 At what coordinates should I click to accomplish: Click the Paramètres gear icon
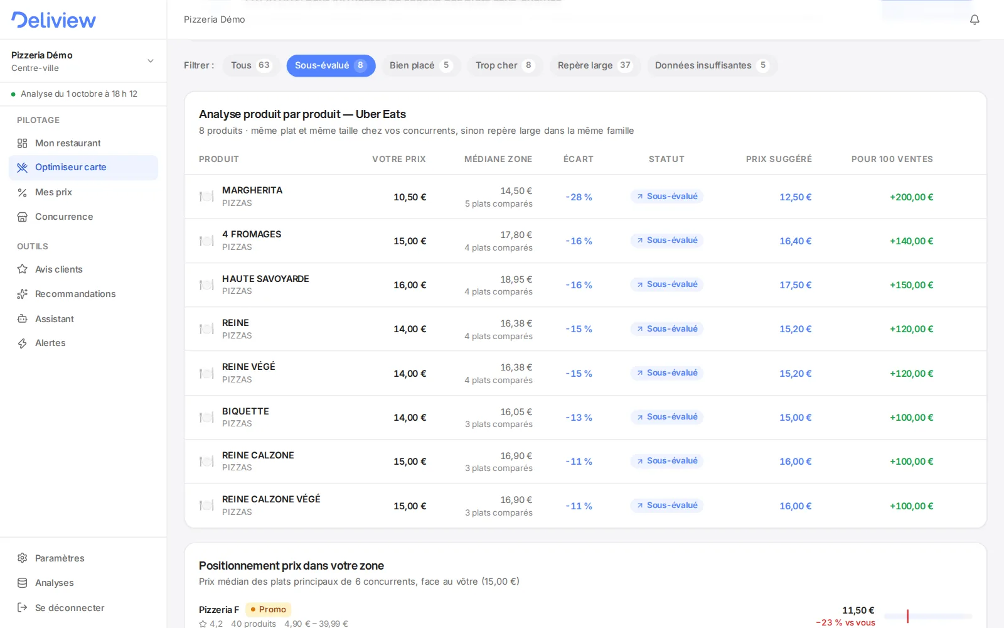(x=22, y=558)
